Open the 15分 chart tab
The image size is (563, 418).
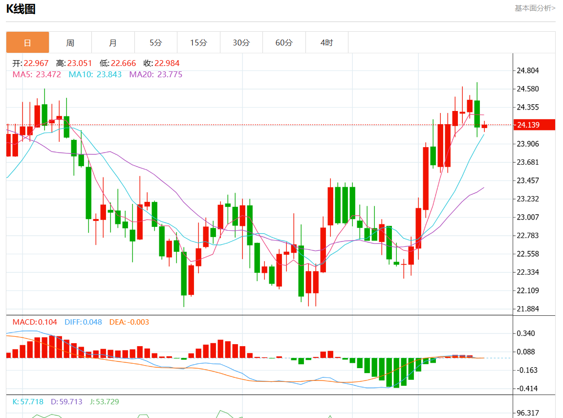point(198,43)
